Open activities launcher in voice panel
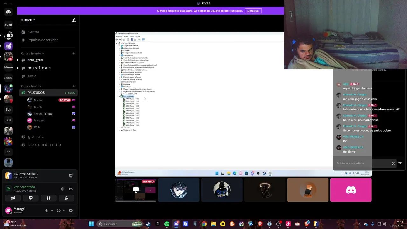Screen dimensions: 407x229 coord(48,198)
